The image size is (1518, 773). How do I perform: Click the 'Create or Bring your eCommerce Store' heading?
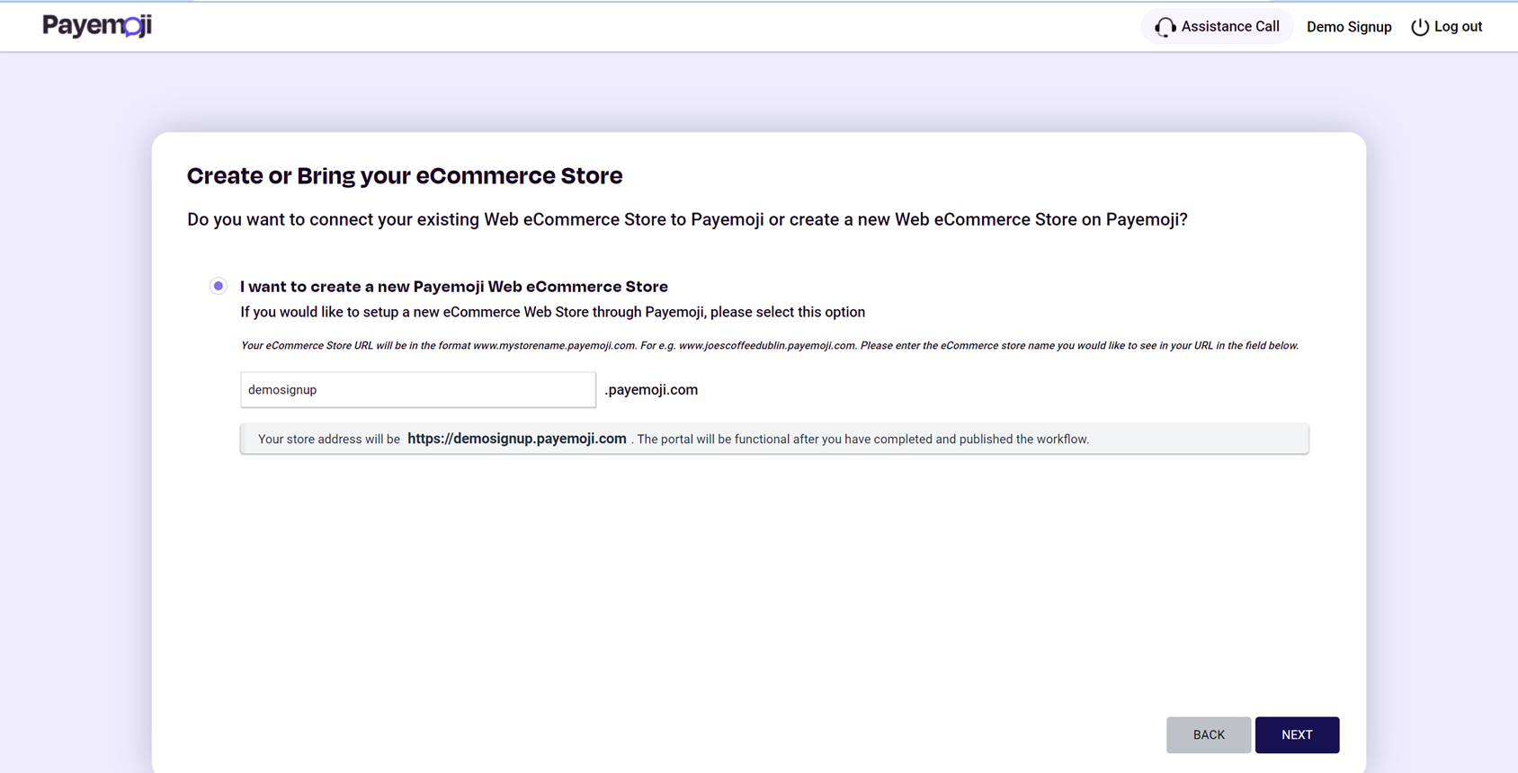[405, 175]
